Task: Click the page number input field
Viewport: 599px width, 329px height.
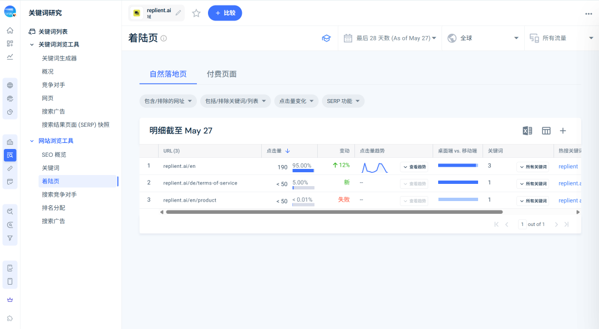Action: (x=522, y=224)
